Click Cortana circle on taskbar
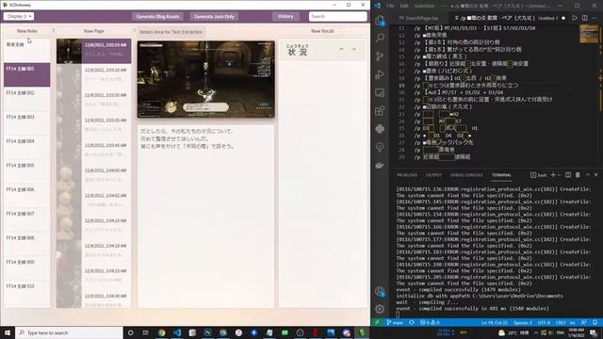The height and width of the screenshot is (339, 603). coord(130,332)
